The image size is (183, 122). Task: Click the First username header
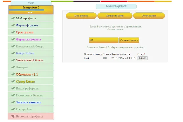(x=31, y=3)
